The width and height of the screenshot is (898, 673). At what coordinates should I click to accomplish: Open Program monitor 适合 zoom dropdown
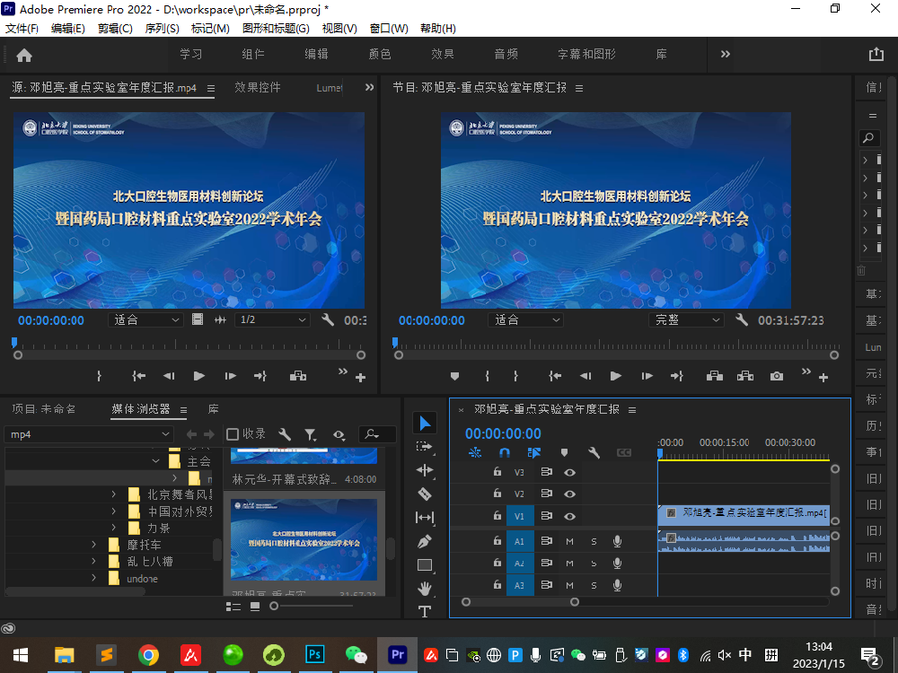click(525, 320)
